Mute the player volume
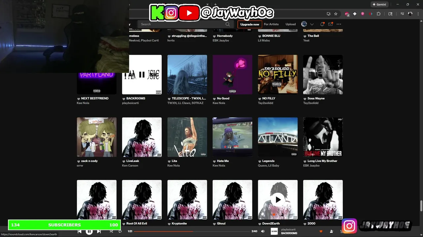Screen dimensions: 423x237 click(x=263, y=231)
